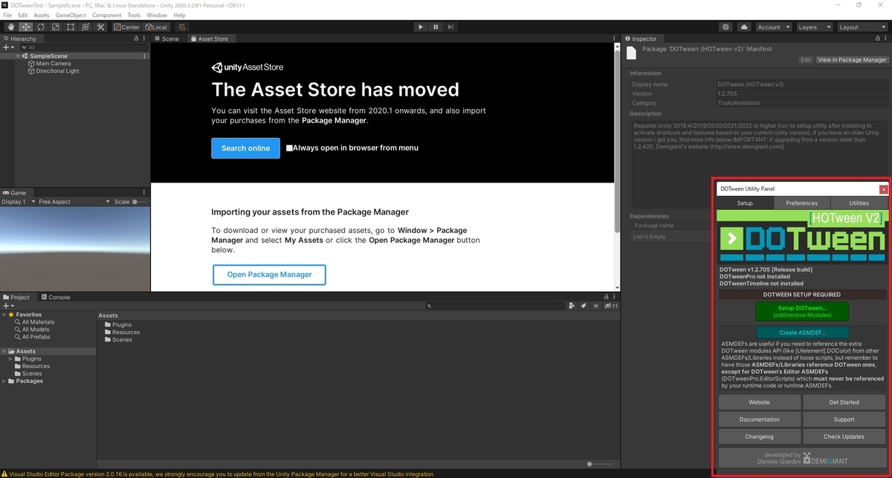Expand the Plugins folder in tree
The height and width of the screenshot is (478, 892).
coord(11,358)
